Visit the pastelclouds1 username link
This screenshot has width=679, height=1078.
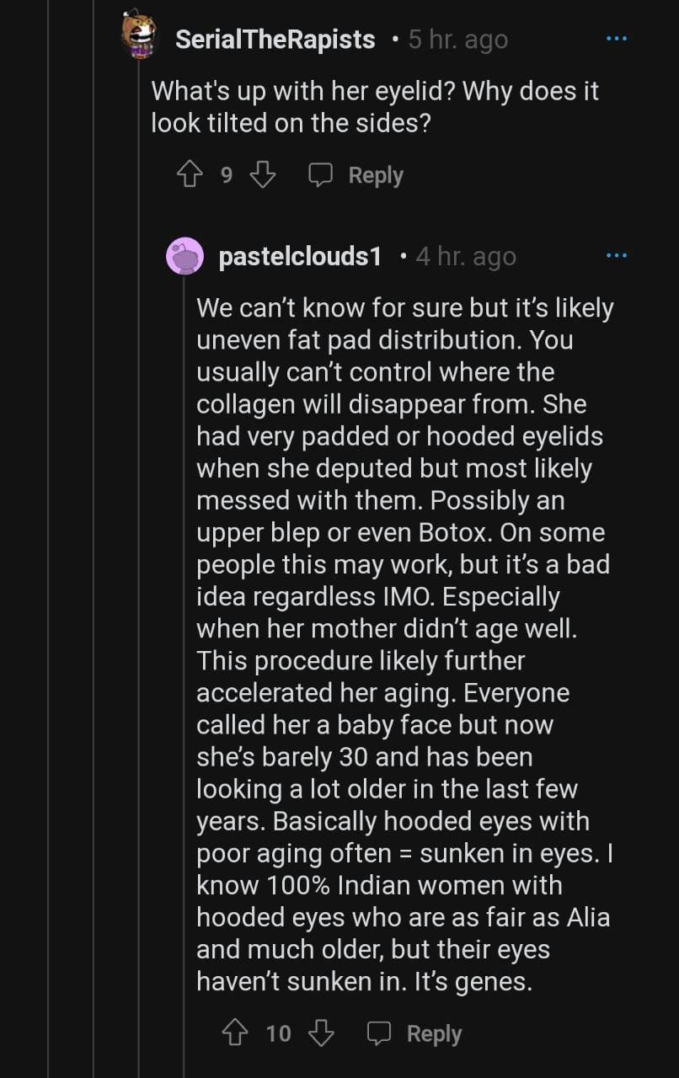[300, 257]
